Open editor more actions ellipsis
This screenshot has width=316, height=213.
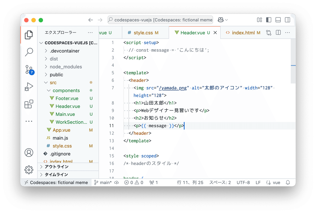coord(288,33)
